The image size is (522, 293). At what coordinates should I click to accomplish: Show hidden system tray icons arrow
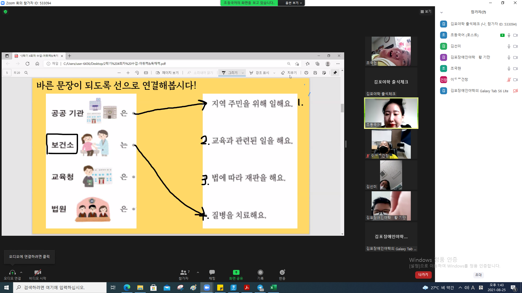460,288
